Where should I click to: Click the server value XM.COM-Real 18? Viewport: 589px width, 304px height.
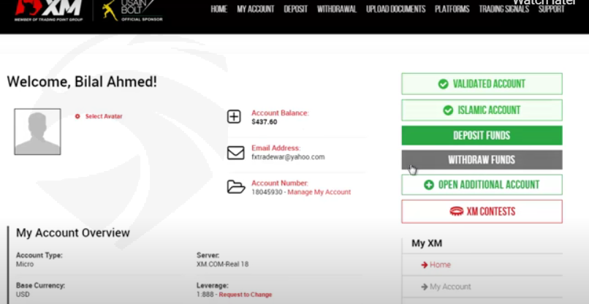pyautogui.click(x=222, y=264)
